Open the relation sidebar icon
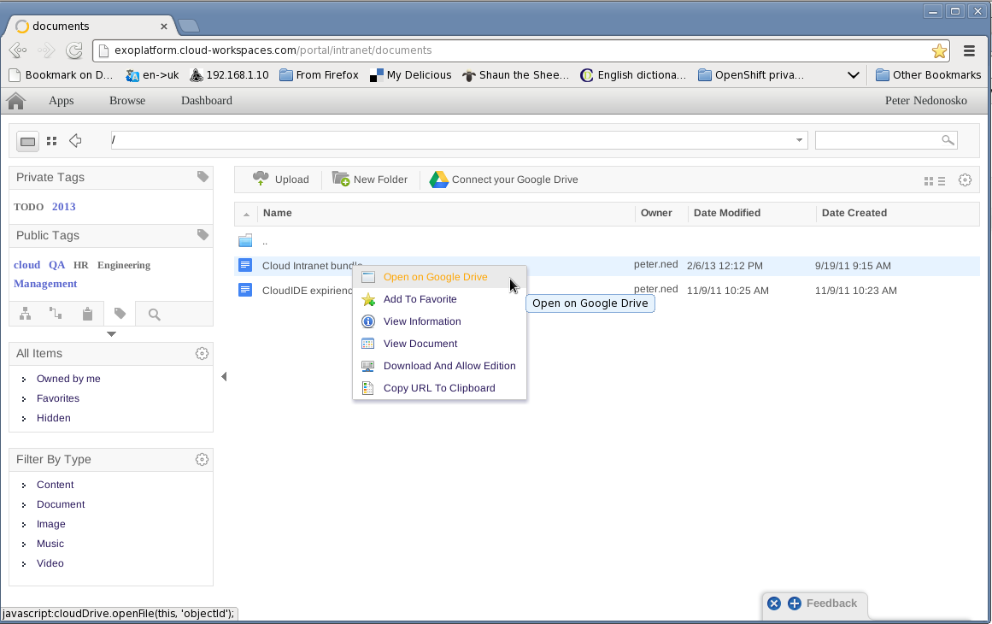Image resolution: width=992 pixels, height=624 pixels. [x=56, y=313]
